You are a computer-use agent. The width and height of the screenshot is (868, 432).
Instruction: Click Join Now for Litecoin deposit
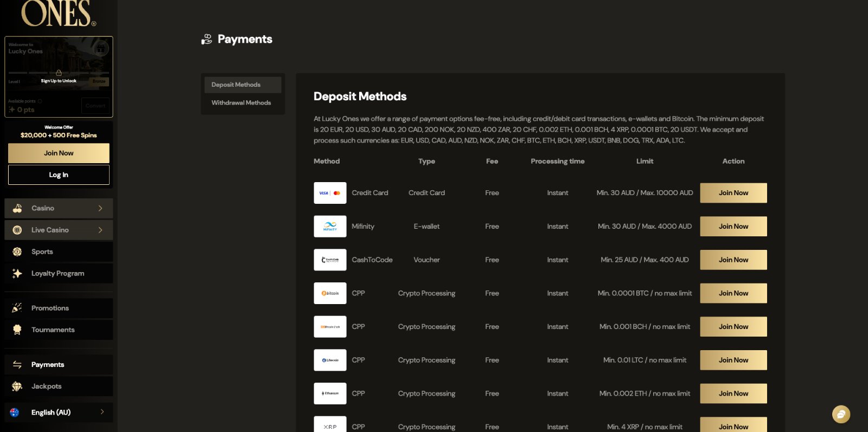tap(733, 360)
